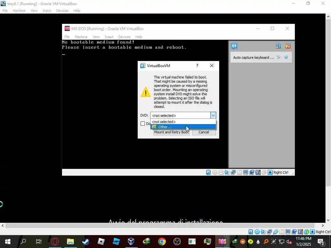The image size is (331, 248).
Task: Click the horizontal scrollbar of tiny8.1 window
Action: [x=160, y=225]
